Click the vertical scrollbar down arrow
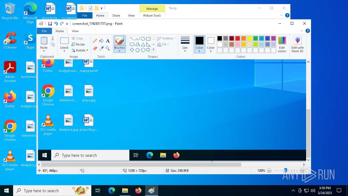 [x=308, y=160]
